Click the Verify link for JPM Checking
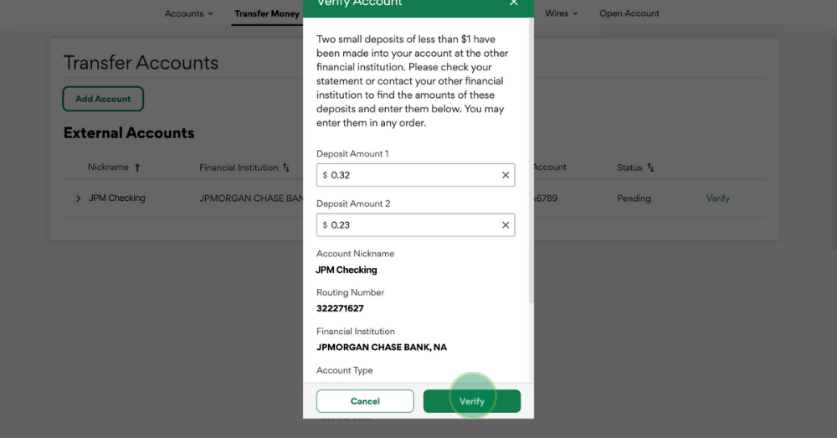 (717, 198)
